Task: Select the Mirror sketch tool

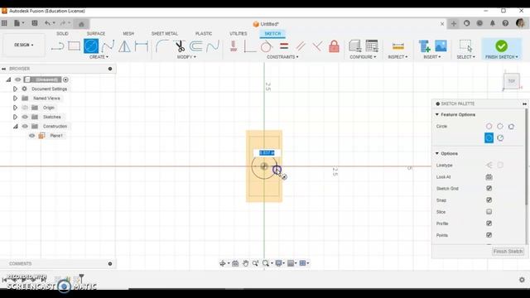Action: pos(124,46)
